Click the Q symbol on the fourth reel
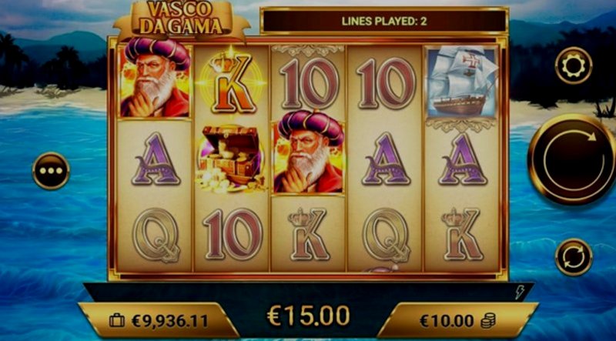This screenshot has width=616, height=341. pos(387,235)
